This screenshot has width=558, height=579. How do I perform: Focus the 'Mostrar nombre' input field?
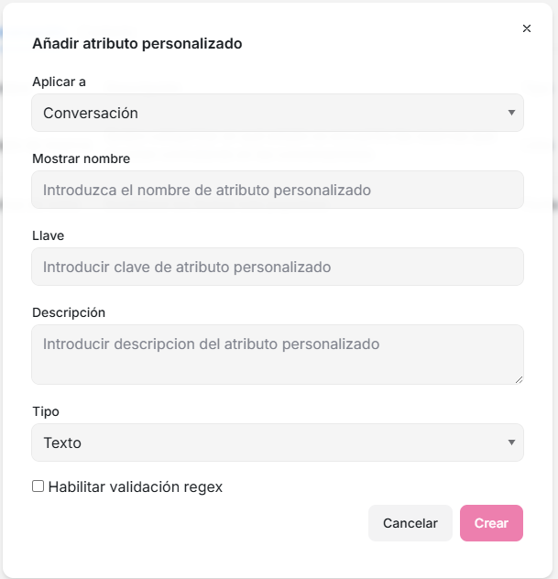tap(277, 190)
